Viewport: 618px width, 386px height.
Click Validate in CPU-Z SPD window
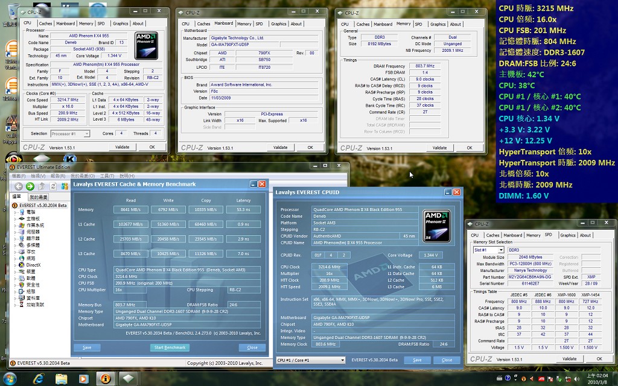pyautogui.click(x=570, y=359)
